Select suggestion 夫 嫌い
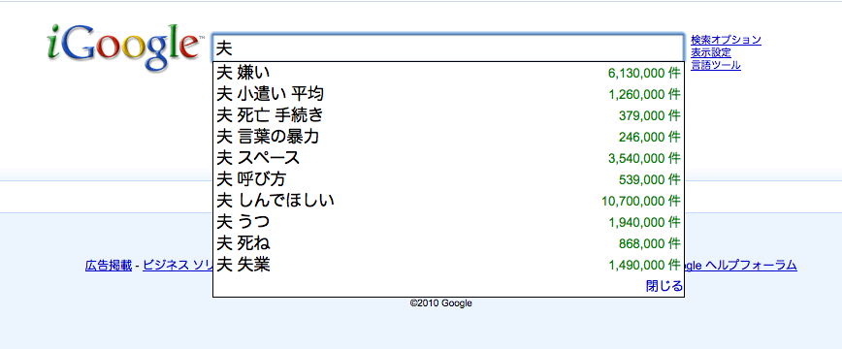Screen dimensions: 842x349 pyautogui.click(x=448, y=73)
